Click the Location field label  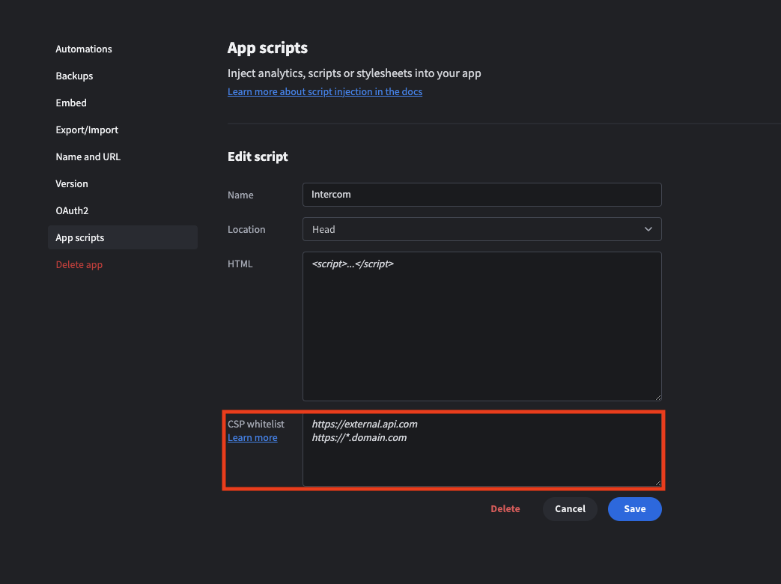tap(246, 230)
